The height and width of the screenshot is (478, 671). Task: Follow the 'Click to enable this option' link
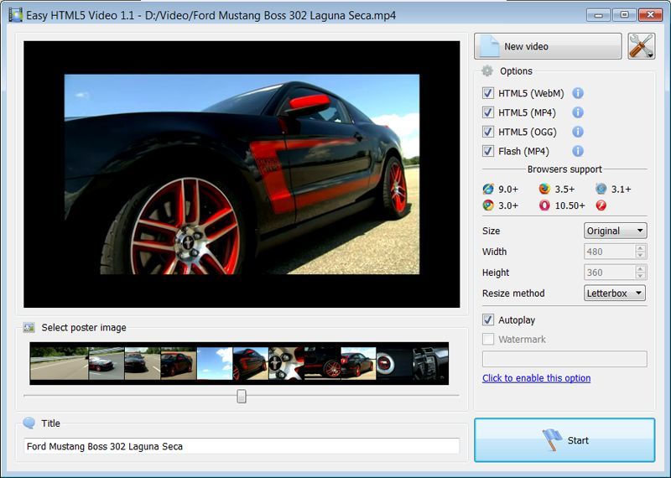pyautogui.click(x=536, y=378)
